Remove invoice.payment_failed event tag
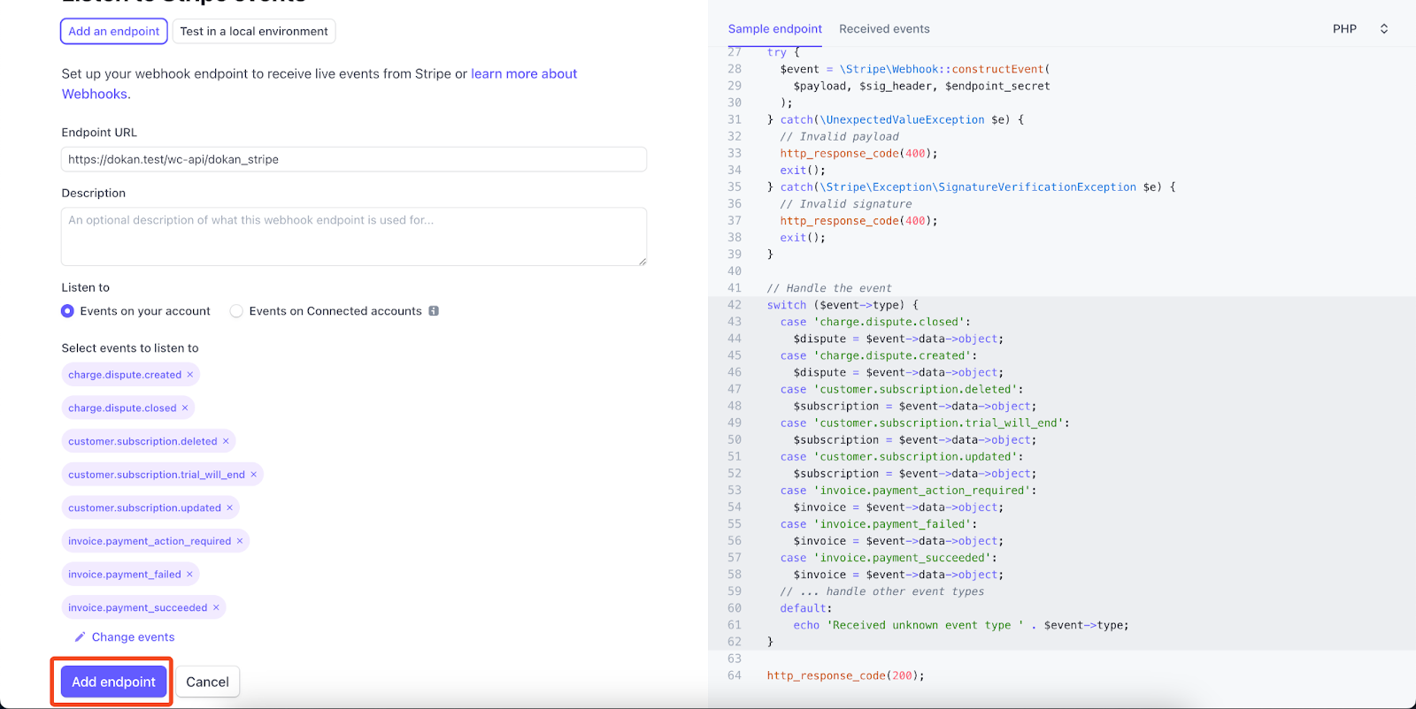 pyautogui.click(x=189, y=575)
